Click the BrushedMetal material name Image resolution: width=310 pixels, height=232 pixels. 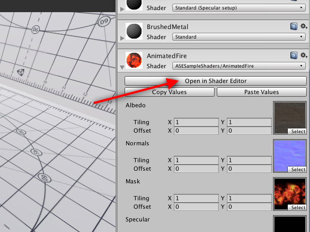[x=167, y=27]
